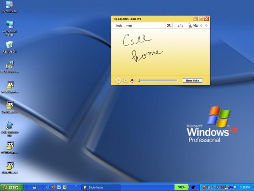
Task: Open the Windows start menu
Action: click(x=12, y=187)
